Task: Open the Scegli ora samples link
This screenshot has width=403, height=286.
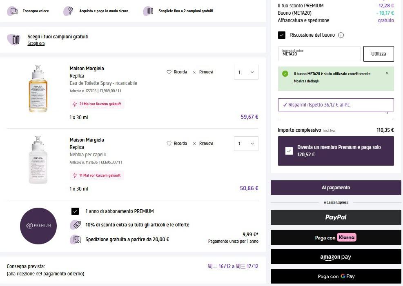Action: (x=36, y=43)
